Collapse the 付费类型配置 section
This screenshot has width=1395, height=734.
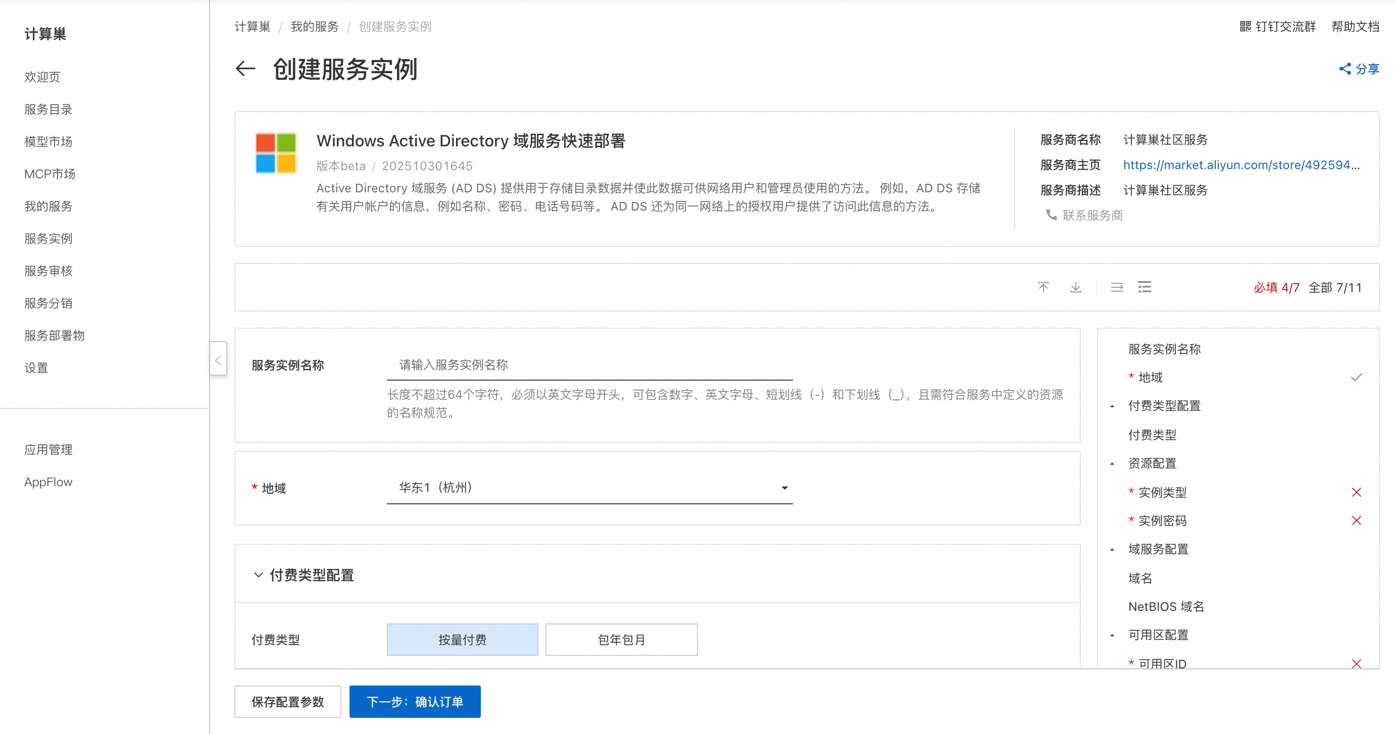click(258, 575)
